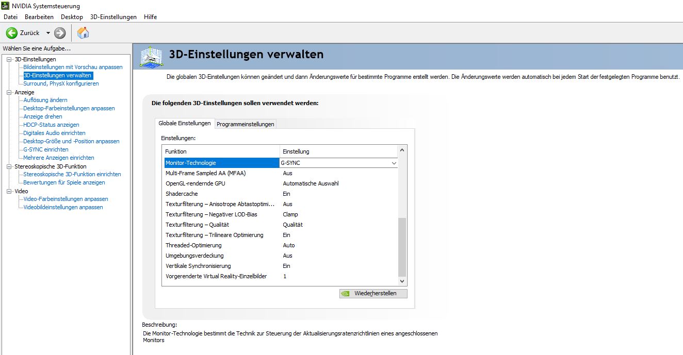The height and width of the screenshot is (355, 683).
Task: Open Auflösung ändern
Action: tap(45, 100)
